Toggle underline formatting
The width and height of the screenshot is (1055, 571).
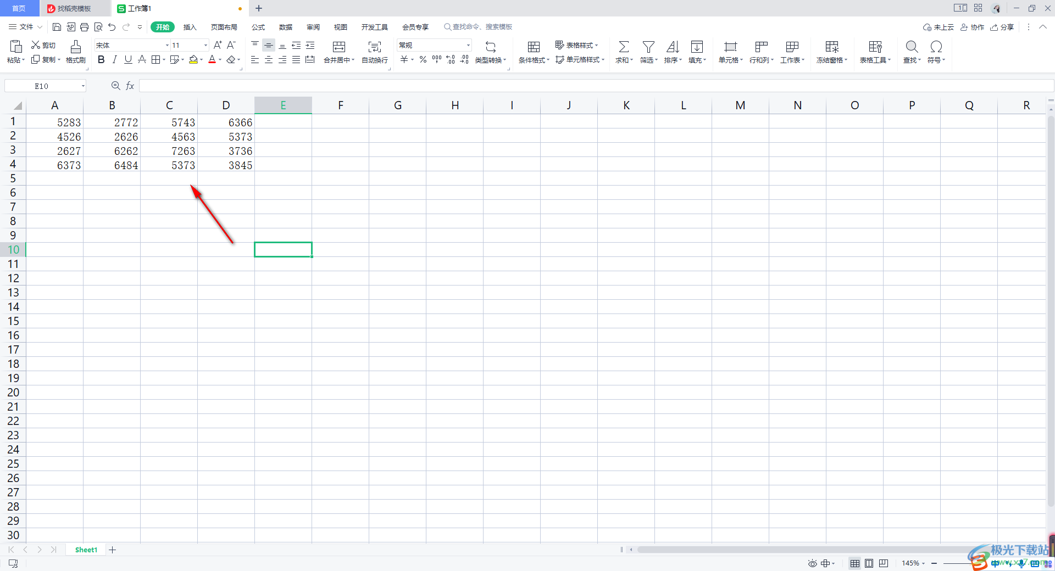(128, 59)
